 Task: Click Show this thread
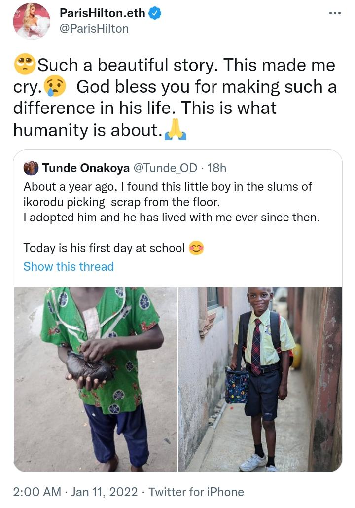(x=69, y=266)
